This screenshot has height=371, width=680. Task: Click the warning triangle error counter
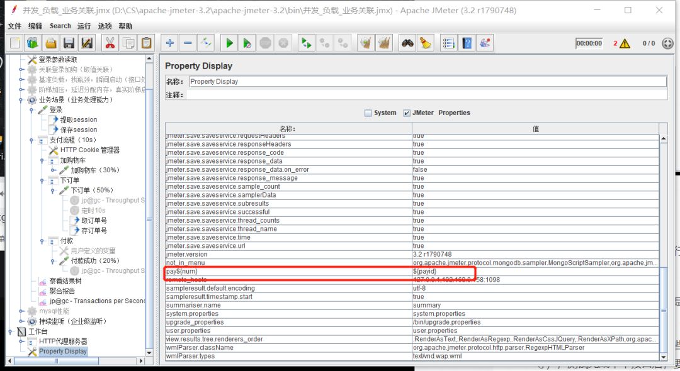coord(625,43)
